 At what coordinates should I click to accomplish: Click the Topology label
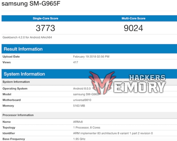point(9,128)
